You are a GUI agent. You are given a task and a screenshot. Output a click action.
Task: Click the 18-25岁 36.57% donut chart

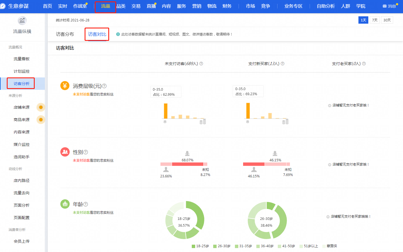click(184, 220)
